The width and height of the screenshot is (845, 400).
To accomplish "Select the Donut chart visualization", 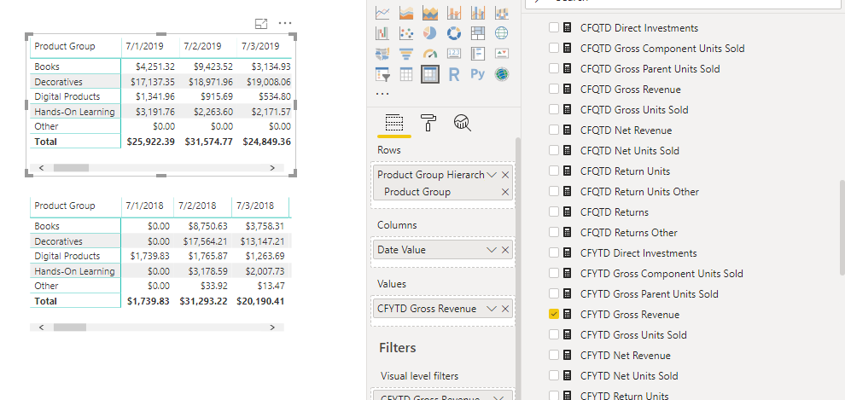I will click(454, 33).
